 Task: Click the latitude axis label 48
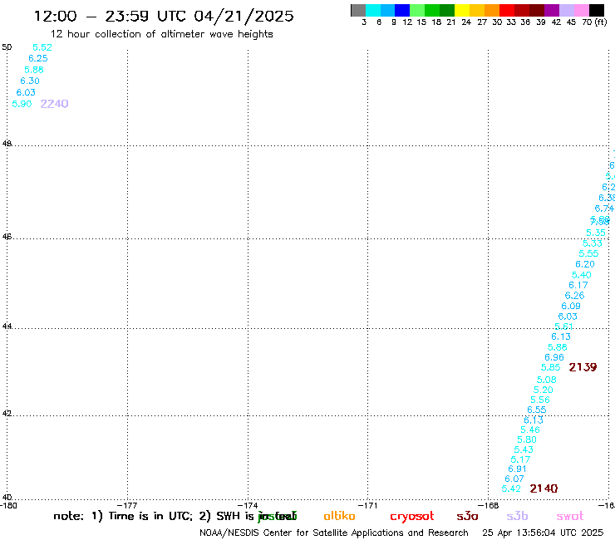point(7,144)
